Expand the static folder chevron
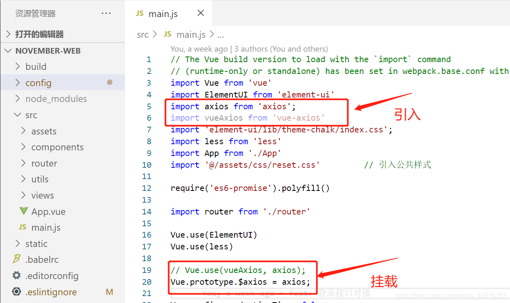The image size is (510, 303). coord(18,244)
